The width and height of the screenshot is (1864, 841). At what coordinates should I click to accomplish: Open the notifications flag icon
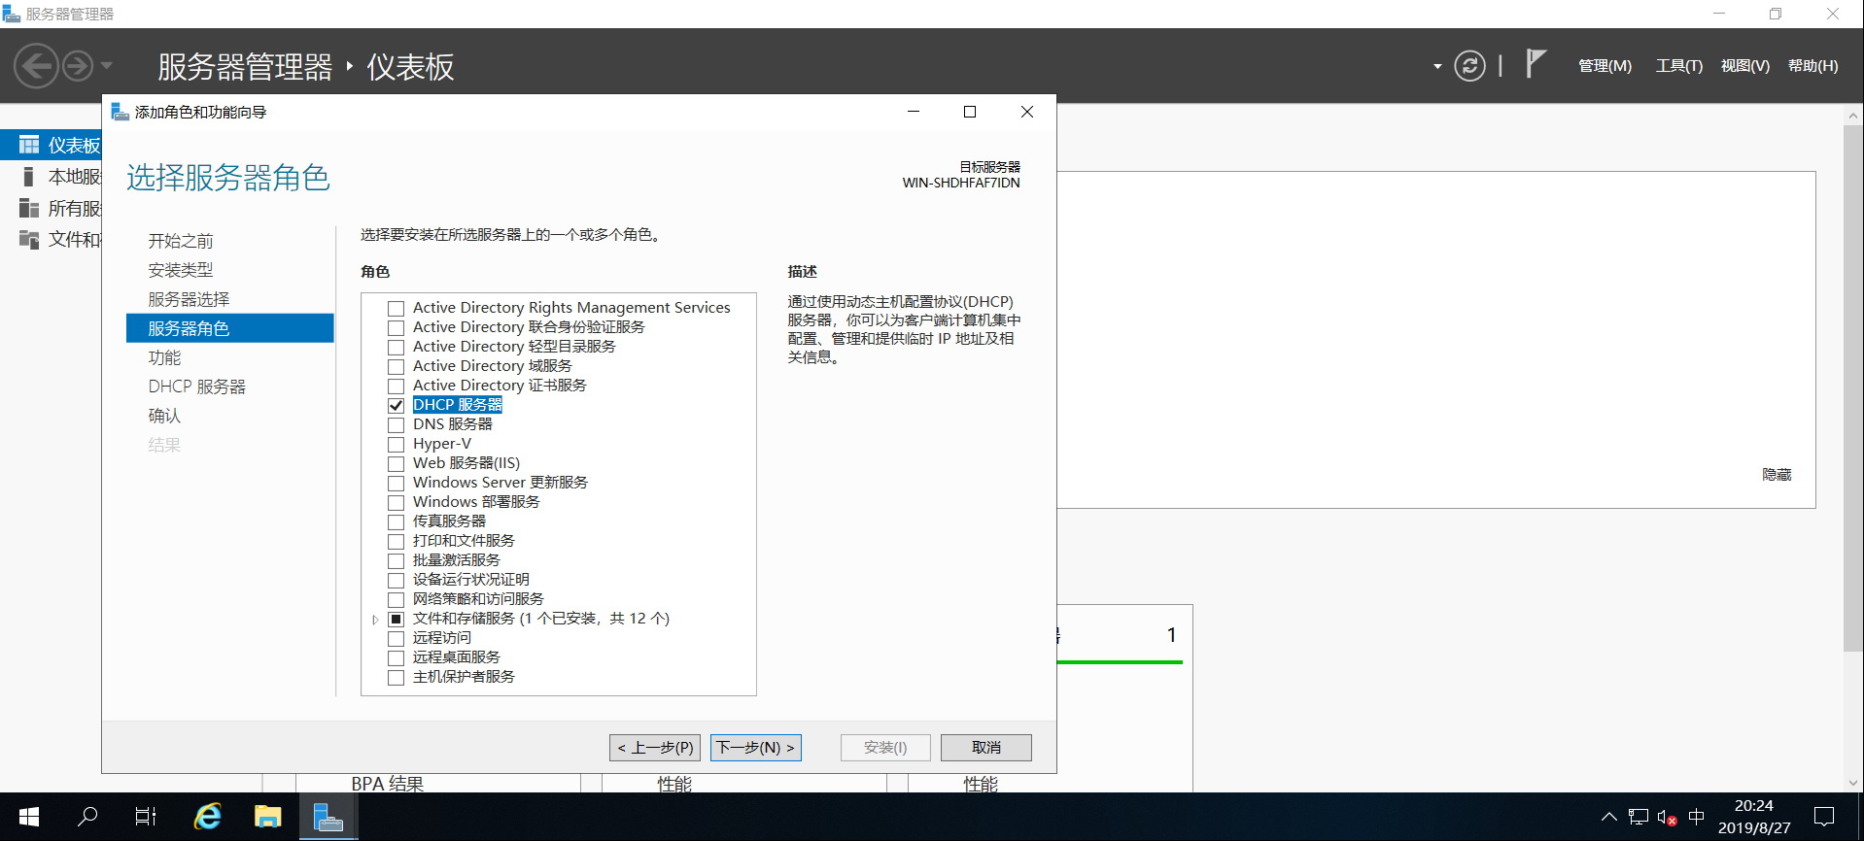tap(1536, 64)
